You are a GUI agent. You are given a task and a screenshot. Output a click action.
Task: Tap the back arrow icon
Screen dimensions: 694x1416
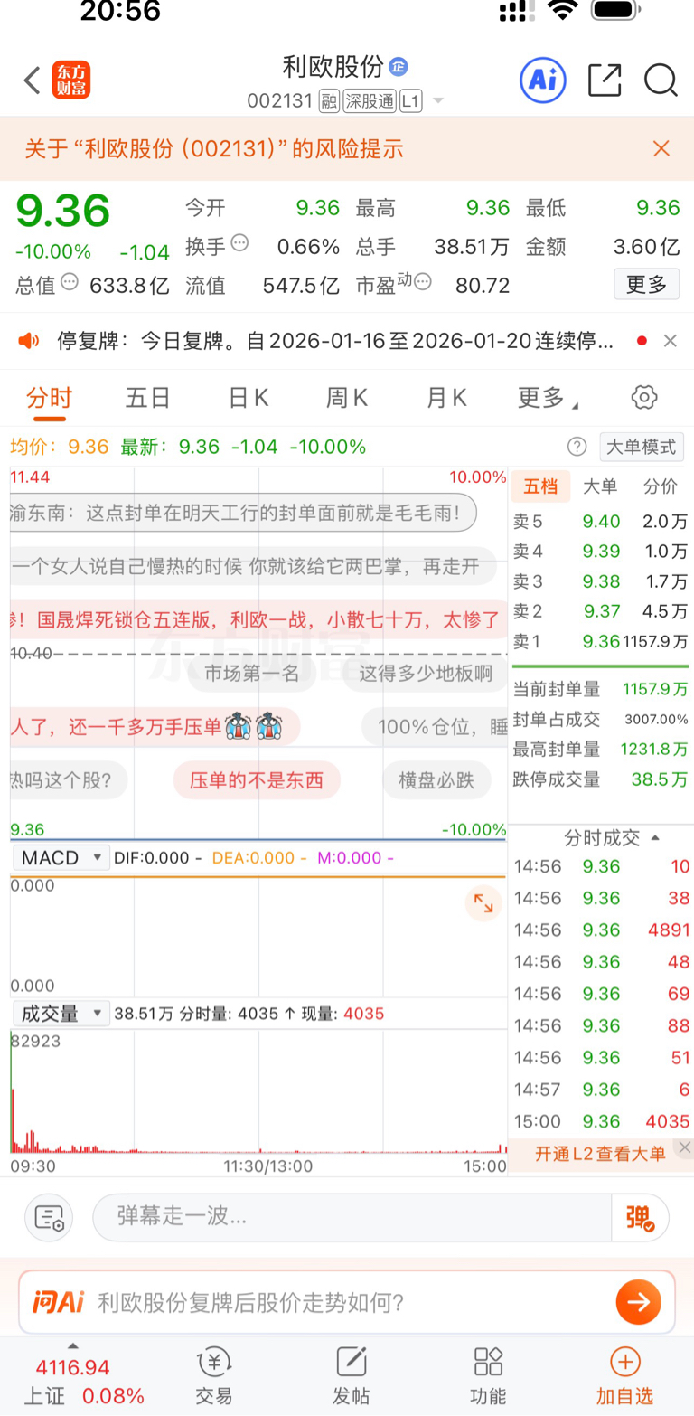32,80
